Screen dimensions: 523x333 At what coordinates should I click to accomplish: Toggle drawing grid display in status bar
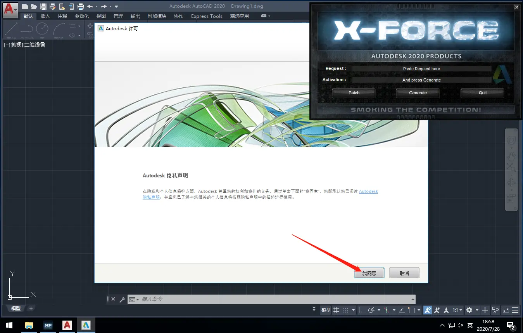click(x=337, y=310)
